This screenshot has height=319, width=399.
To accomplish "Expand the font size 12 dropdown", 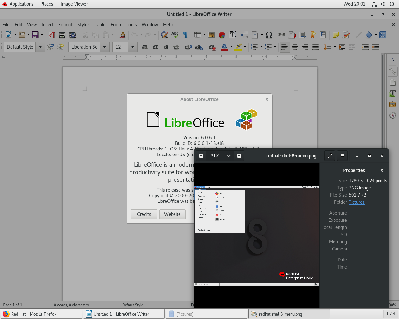I will tap(133, 47).
